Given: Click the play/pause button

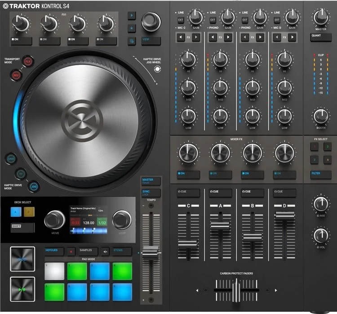Looking at the screenshot, I should coord(22,289).
